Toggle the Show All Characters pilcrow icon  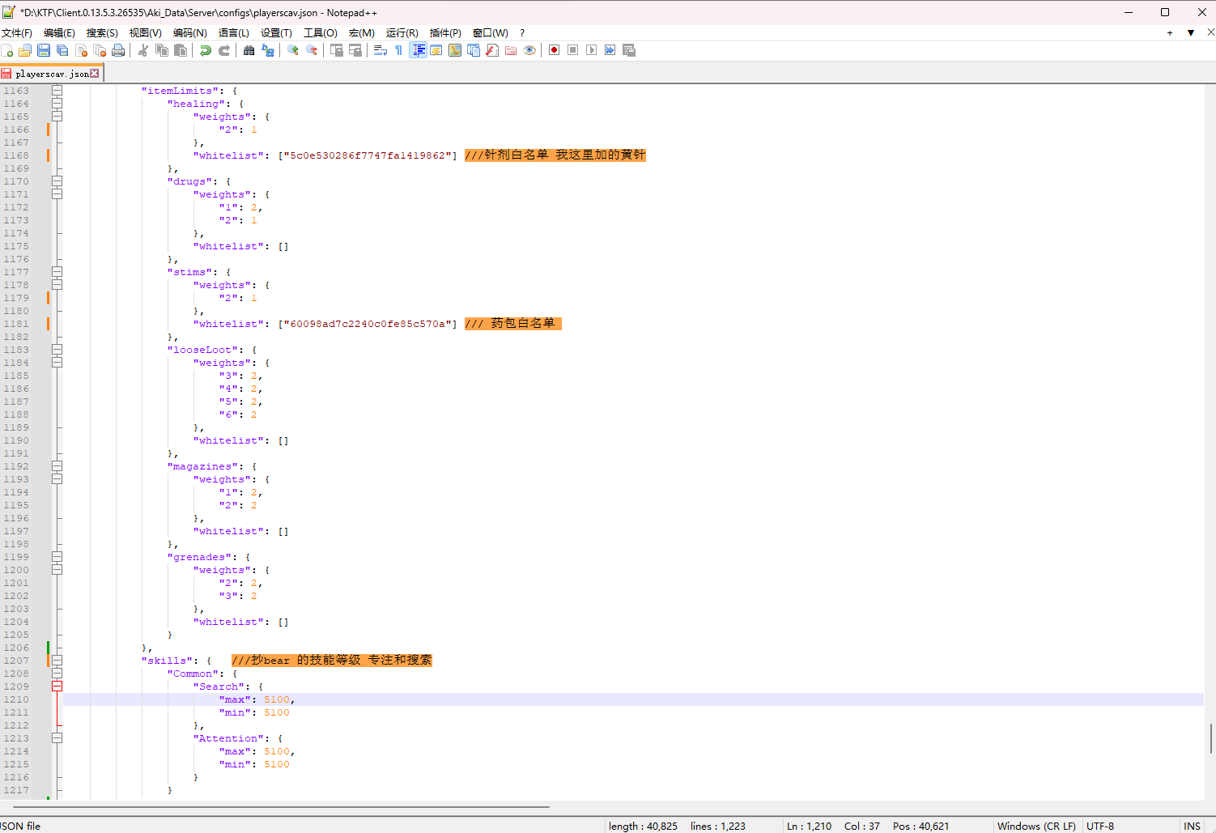tap(398, 50)
